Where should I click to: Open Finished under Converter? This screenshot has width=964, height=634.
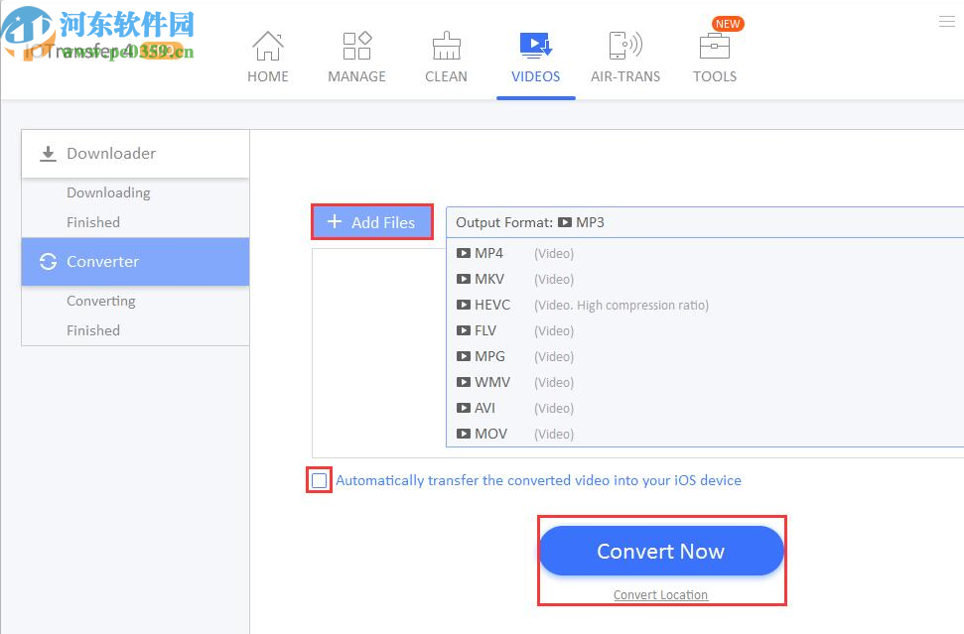click(x=93, y=330)
